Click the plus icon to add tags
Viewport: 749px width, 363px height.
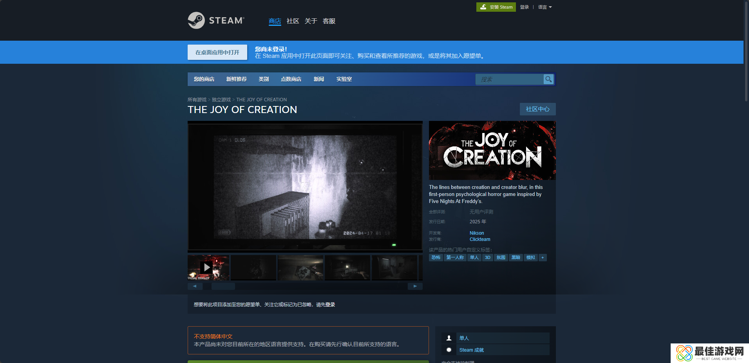coord(543,257)
